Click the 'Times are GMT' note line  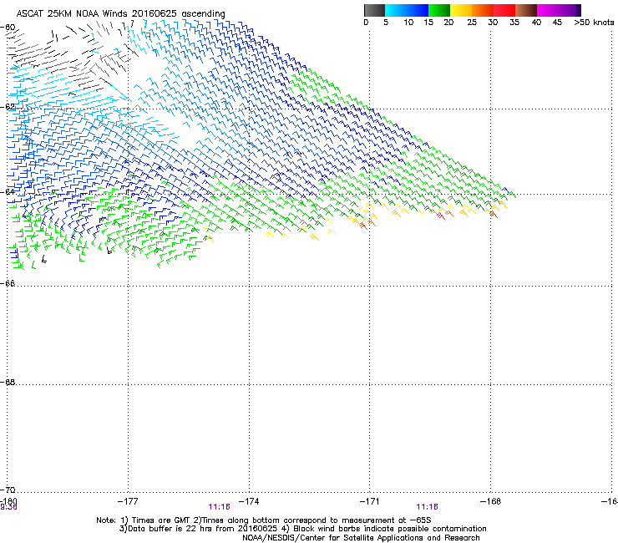pyautogui.click(x=264, y=520)
